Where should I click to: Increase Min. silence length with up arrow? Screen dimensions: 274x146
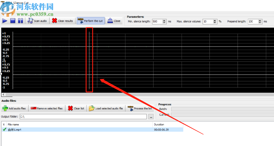click(164, 20)
